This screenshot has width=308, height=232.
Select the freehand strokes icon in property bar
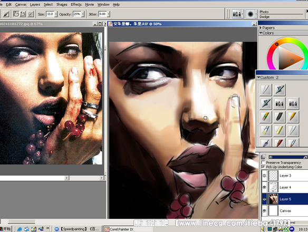coord(16,14)
